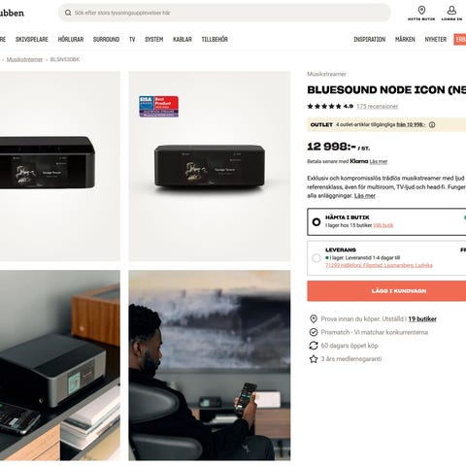This screenshot has width=466, height=466.
Task: Click the login user icon
Action: [x=451, y=10]
